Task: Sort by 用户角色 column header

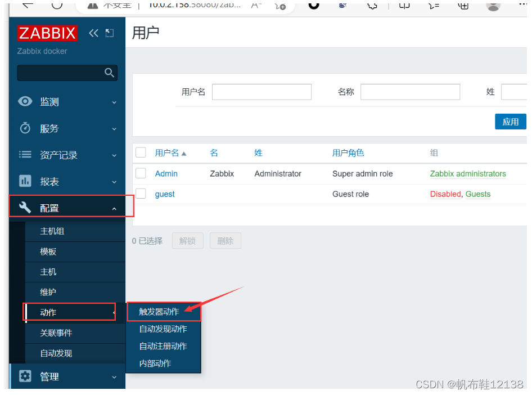Action: click(x=348, y=152)
